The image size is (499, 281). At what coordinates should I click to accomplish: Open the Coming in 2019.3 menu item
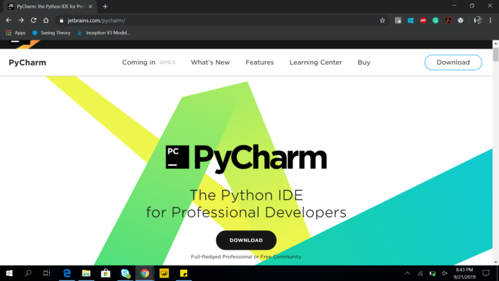point(148,62)
